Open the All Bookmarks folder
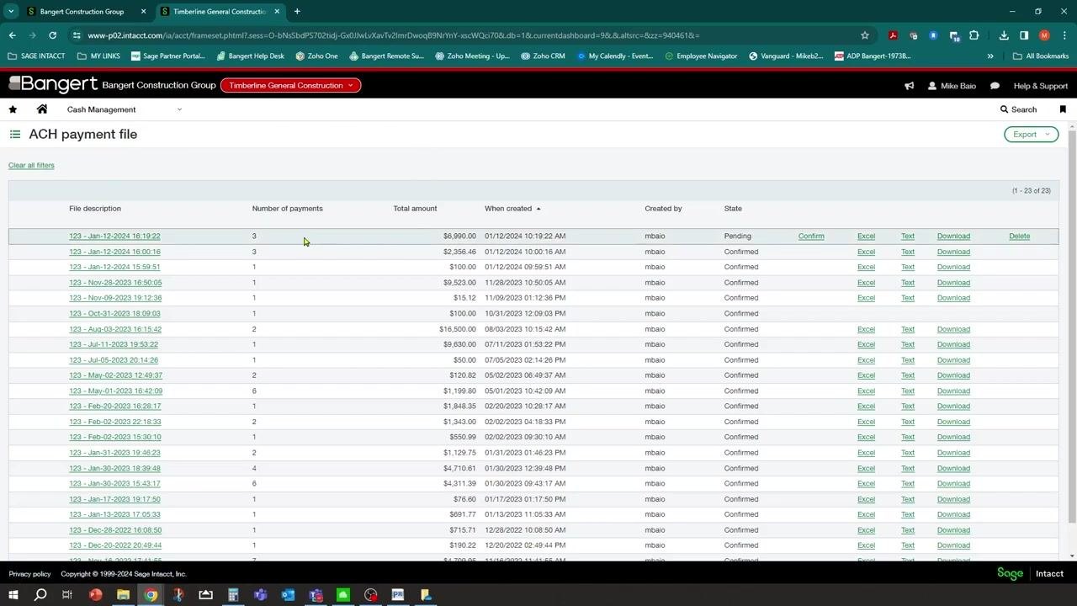Image resolution: width=1077 pixels, height=606 pixels. 1041,56
